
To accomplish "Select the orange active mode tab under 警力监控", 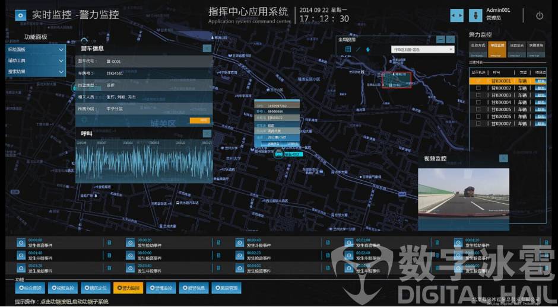I will click(497, 49).
